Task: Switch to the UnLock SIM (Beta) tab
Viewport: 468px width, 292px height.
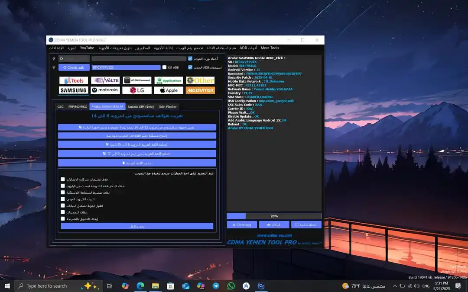Action: [x=141, y=107]
